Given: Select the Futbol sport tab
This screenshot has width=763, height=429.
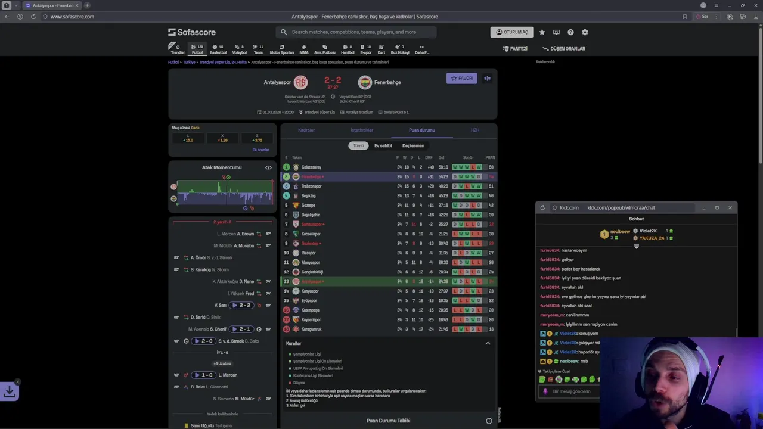Looking at the screenshot, I should [197, 49].
